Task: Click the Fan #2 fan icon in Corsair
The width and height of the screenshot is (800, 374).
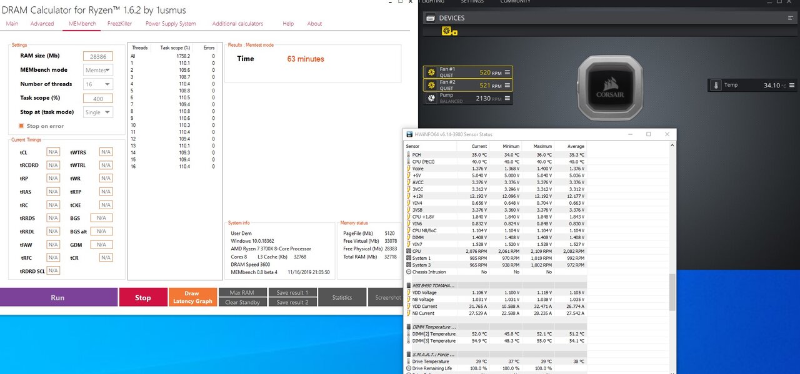Action: pos(431,86)
